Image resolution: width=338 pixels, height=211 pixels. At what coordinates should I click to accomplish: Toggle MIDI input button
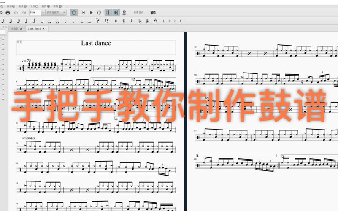tap(74, 13)
